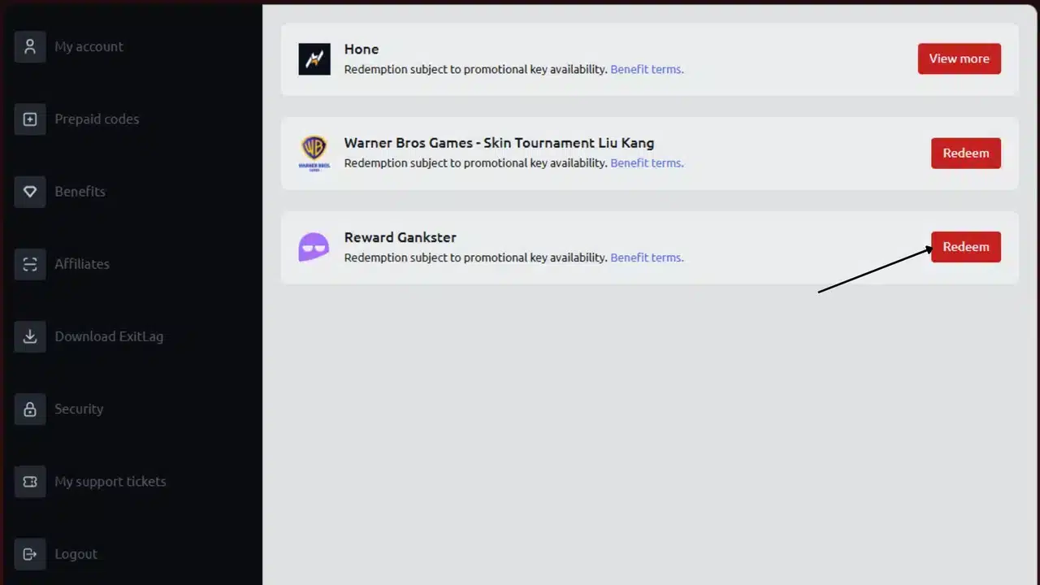Redeem the Warner Bros Liu Kang skin
Viewport: 1040px width, 585px height.
point(966,153)
